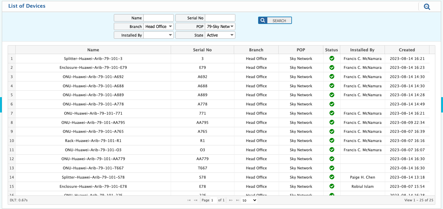This screenshot has width=443, height=209.
Task: Expand the State dropdown set to Active
Action: click(x=220, y=35)
